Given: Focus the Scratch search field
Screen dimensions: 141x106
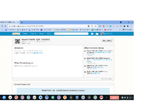Looking at the screenshot, I should [x=71, y=34].
